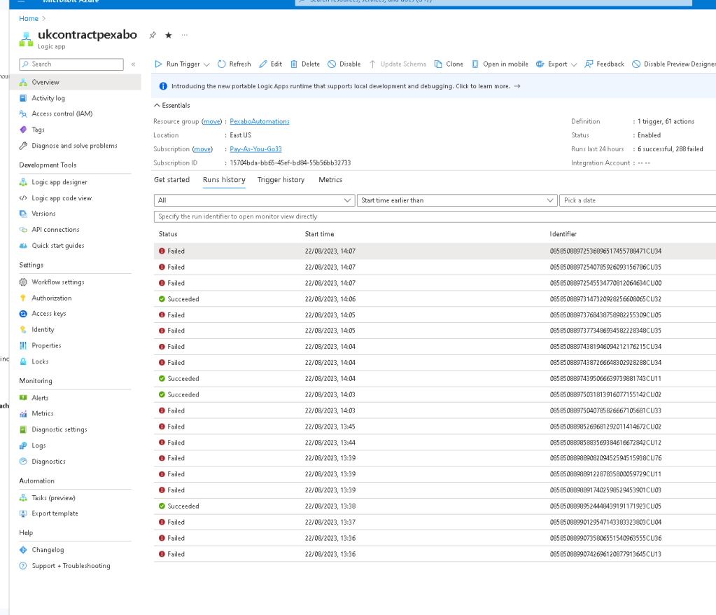Click move link next to Subscription
The width and height of the screenshot is (716, 615).
click(202, 149)
